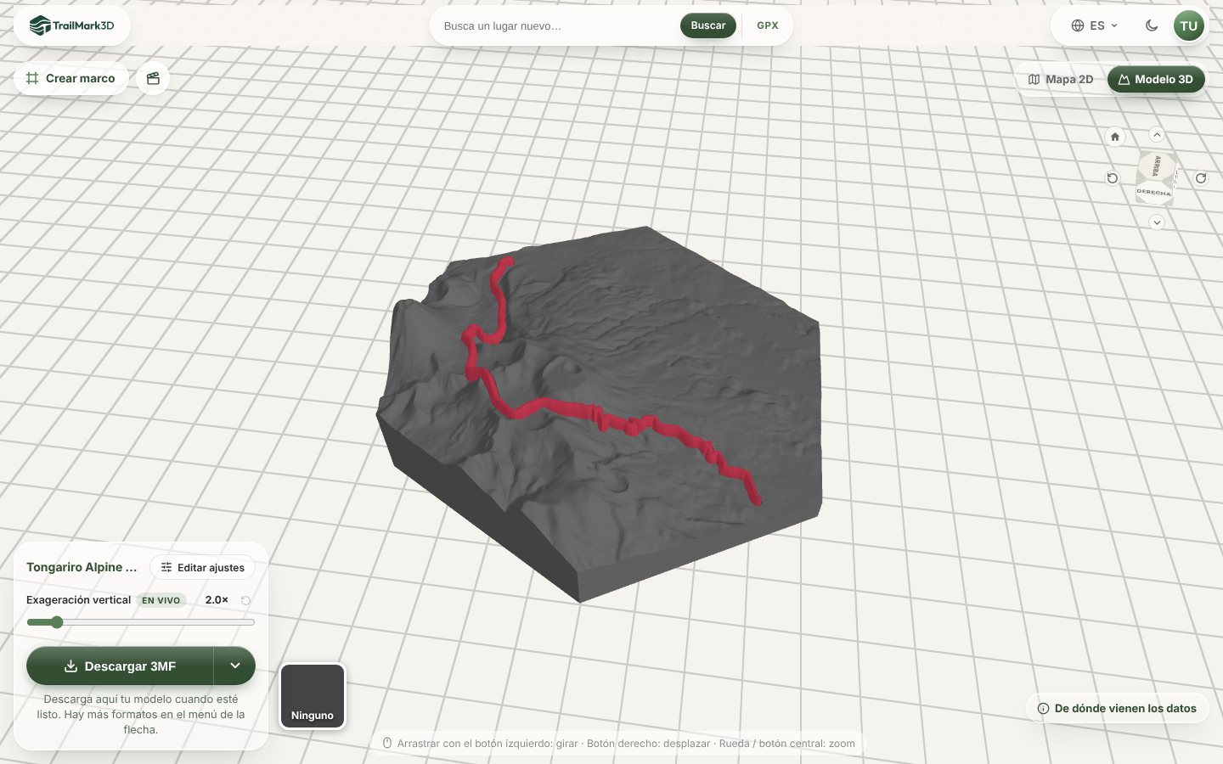Click the Buscar search button
The height and width of the screenshot is (764, 1223).
(707, 25)
